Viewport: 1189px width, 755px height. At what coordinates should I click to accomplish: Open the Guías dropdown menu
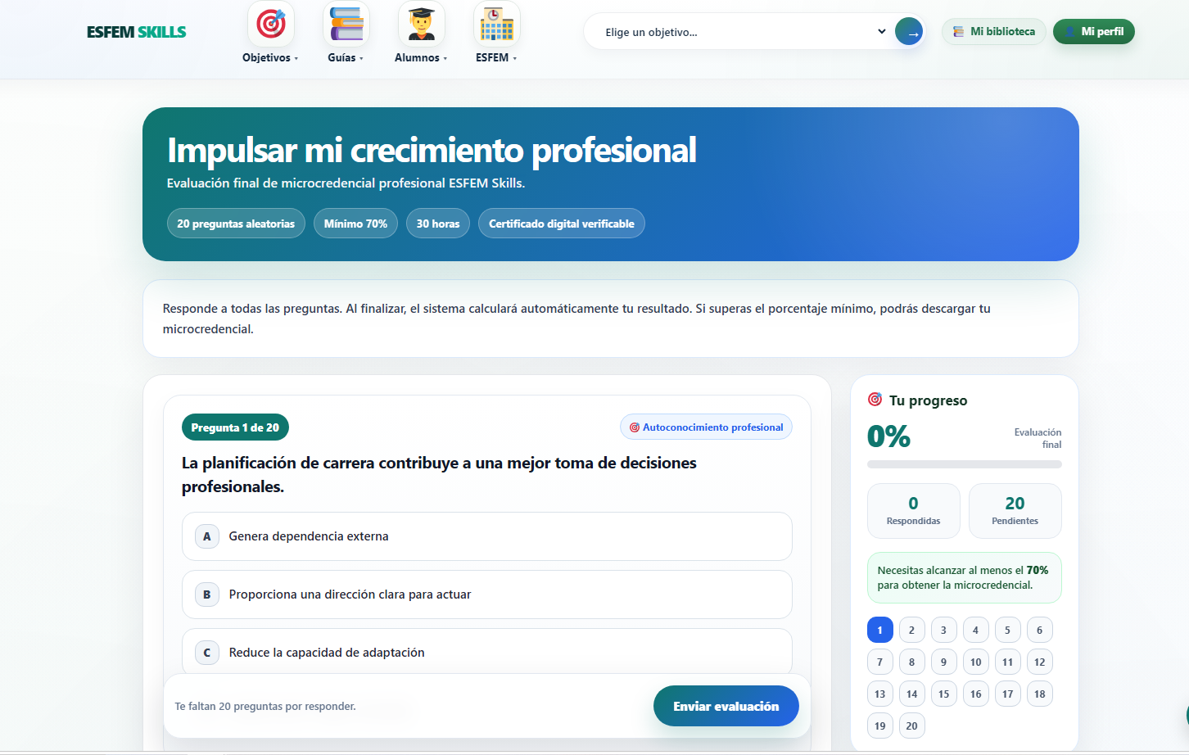click(x=346, y=58)
